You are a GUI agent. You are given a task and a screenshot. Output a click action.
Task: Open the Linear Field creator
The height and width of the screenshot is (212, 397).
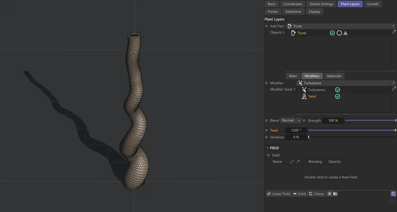[278, 194]
